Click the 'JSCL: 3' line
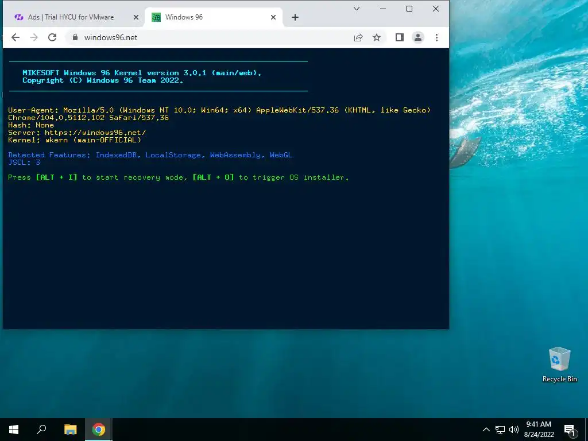Viewport: 588px width, 441px height. [24, 163]
